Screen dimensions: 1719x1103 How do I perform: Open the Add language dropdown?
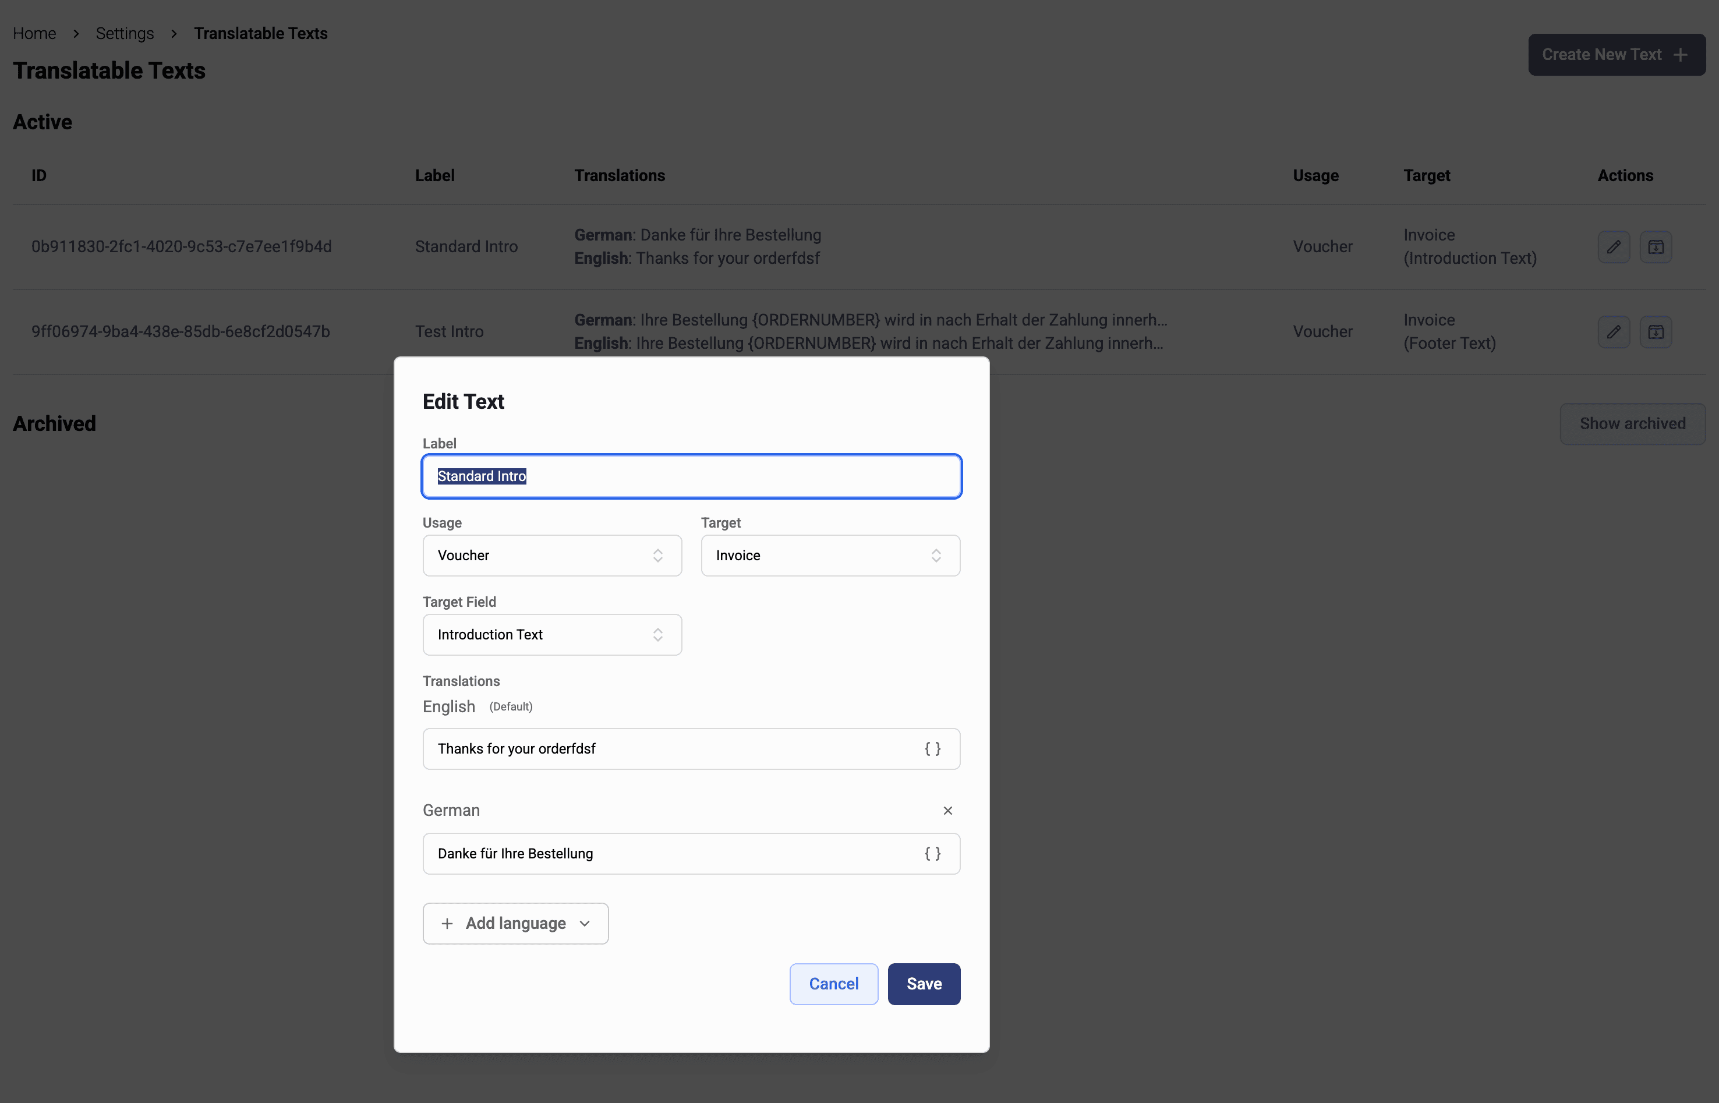point(515,923)
